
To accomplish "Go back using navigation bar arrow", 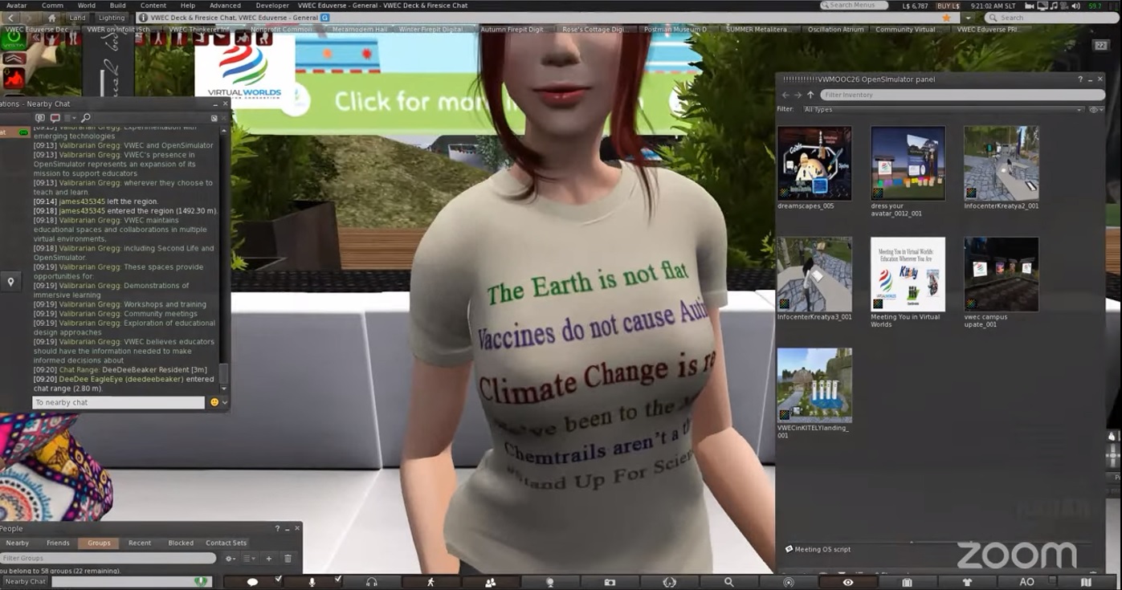I will pyautogui.click(x=11, y=18).
